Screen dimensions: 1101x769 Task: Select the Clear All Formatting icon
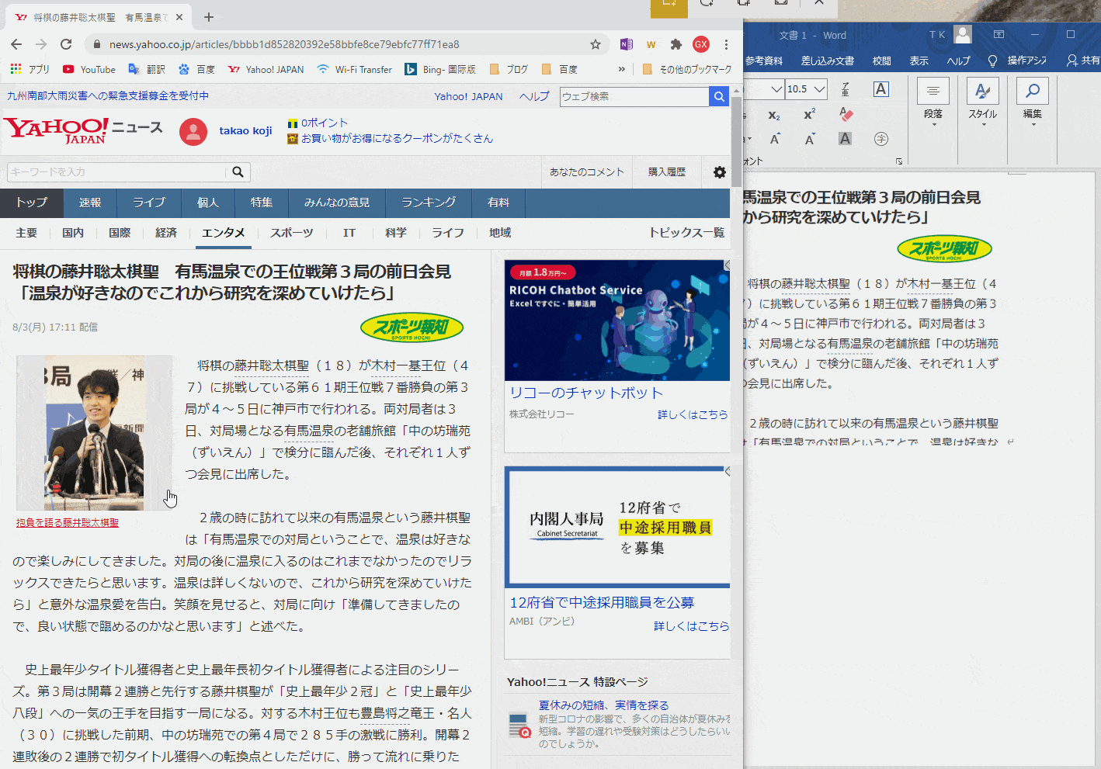click(x=846, y=113)
